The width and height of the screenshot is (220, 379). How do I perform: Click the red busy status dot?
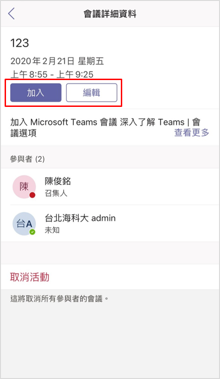tap(32, 195)
